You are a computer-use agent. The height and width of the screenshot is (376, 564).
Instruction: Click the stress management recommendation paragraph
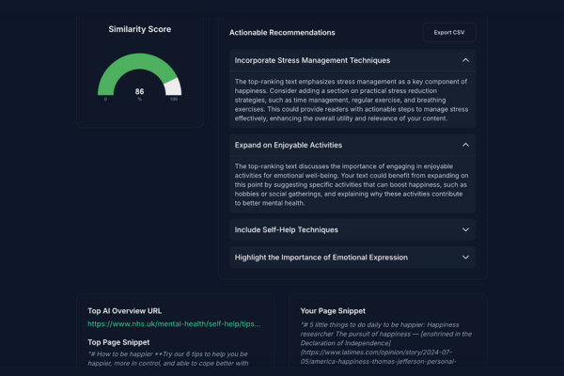click(x=352, y=100)
